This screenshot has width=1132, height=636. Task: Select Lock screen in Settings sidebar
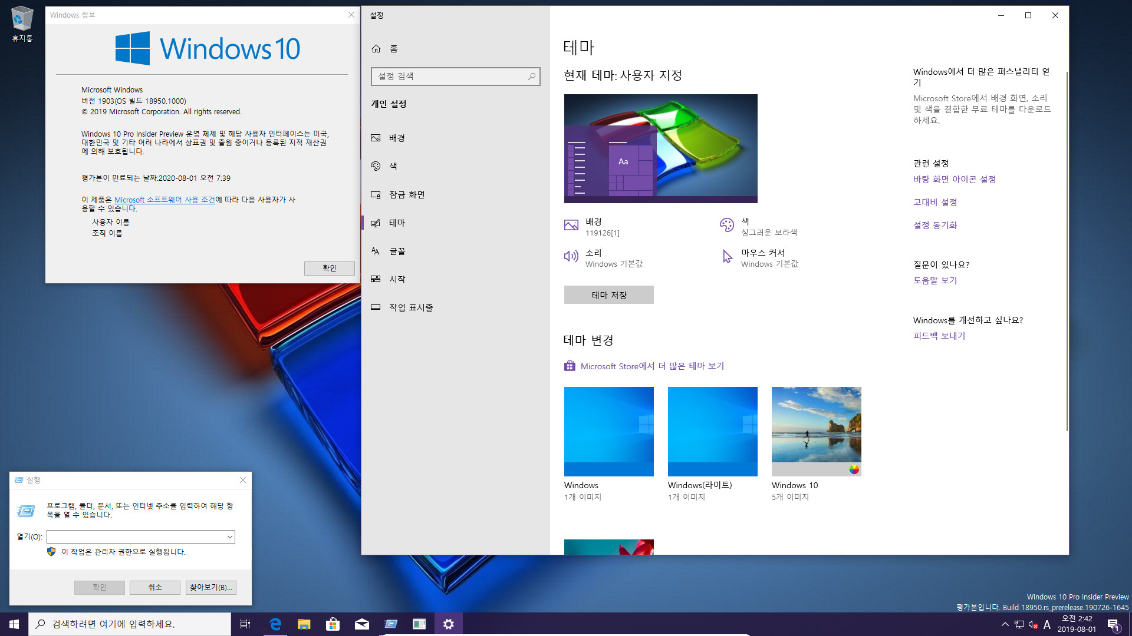(455, 194)
